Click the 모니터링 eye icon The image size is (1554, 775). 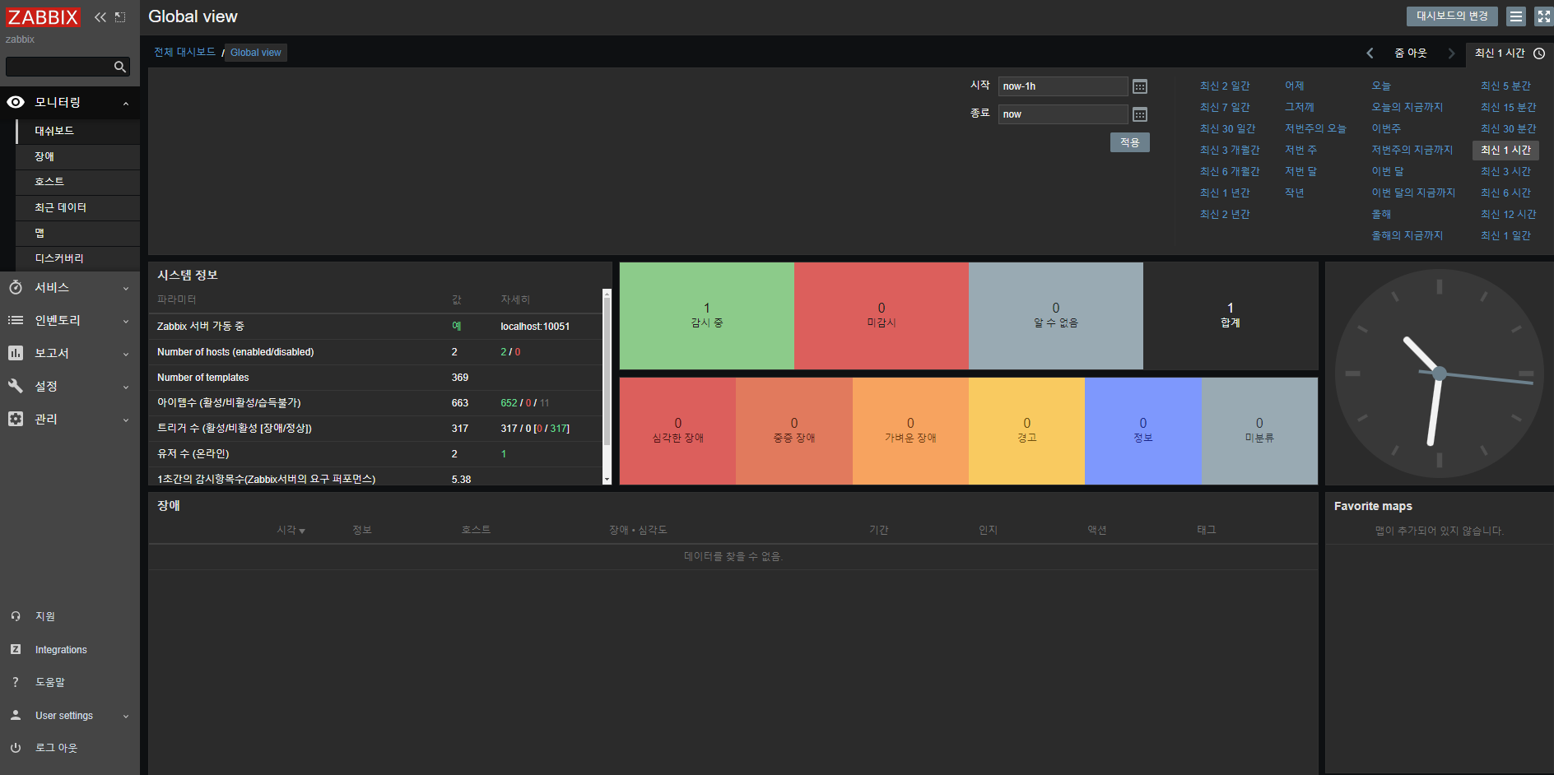[16, 102]
